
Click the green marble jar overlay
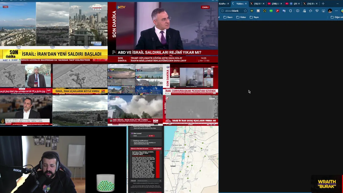(x=106, y=183)
